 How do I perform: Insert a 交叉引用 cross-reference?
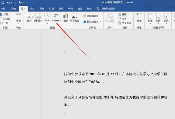pos(125,23)
